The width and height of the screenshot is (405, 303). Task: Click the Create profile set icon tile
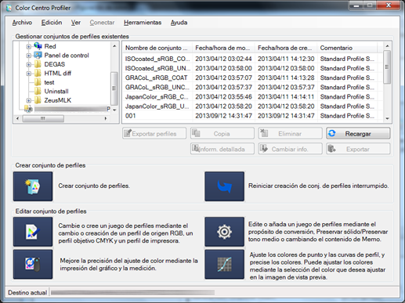click(33, 186)
